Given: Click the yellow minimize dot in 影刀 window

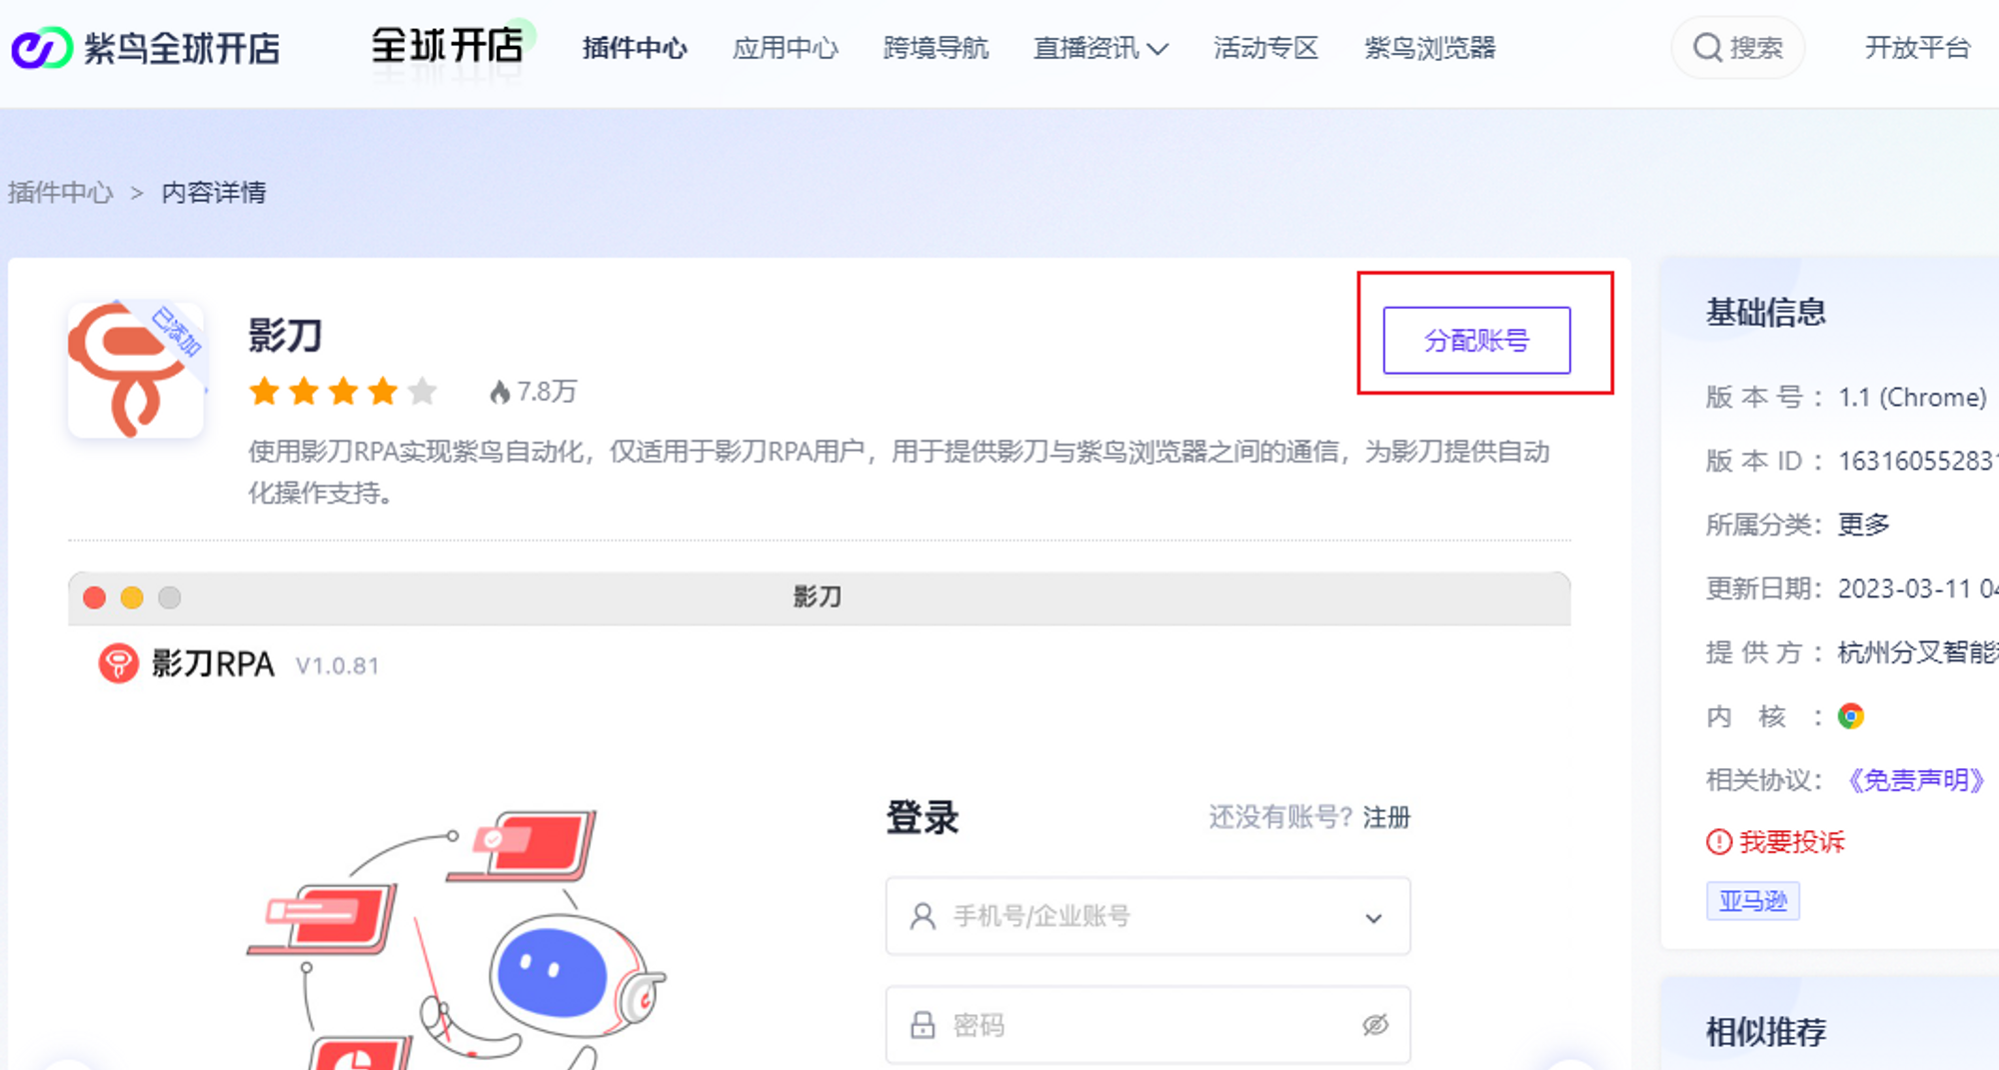Looking at the screenshot, I should coord(132,597).
